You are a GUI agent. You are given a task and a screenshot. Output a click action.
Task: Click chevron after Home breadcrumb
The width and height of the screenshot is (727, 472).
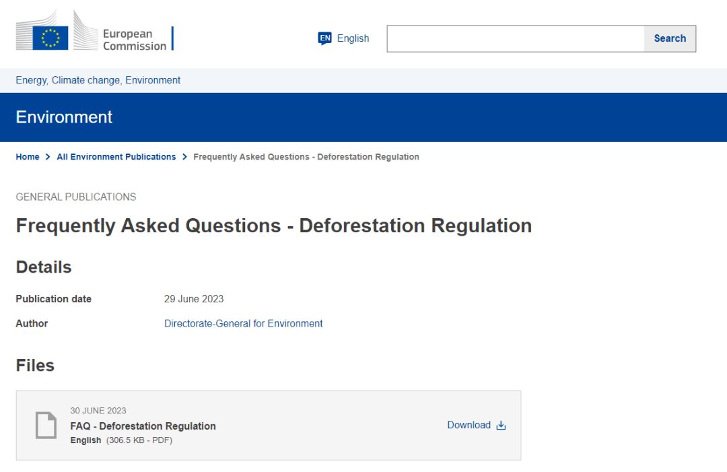pos(48,157)
